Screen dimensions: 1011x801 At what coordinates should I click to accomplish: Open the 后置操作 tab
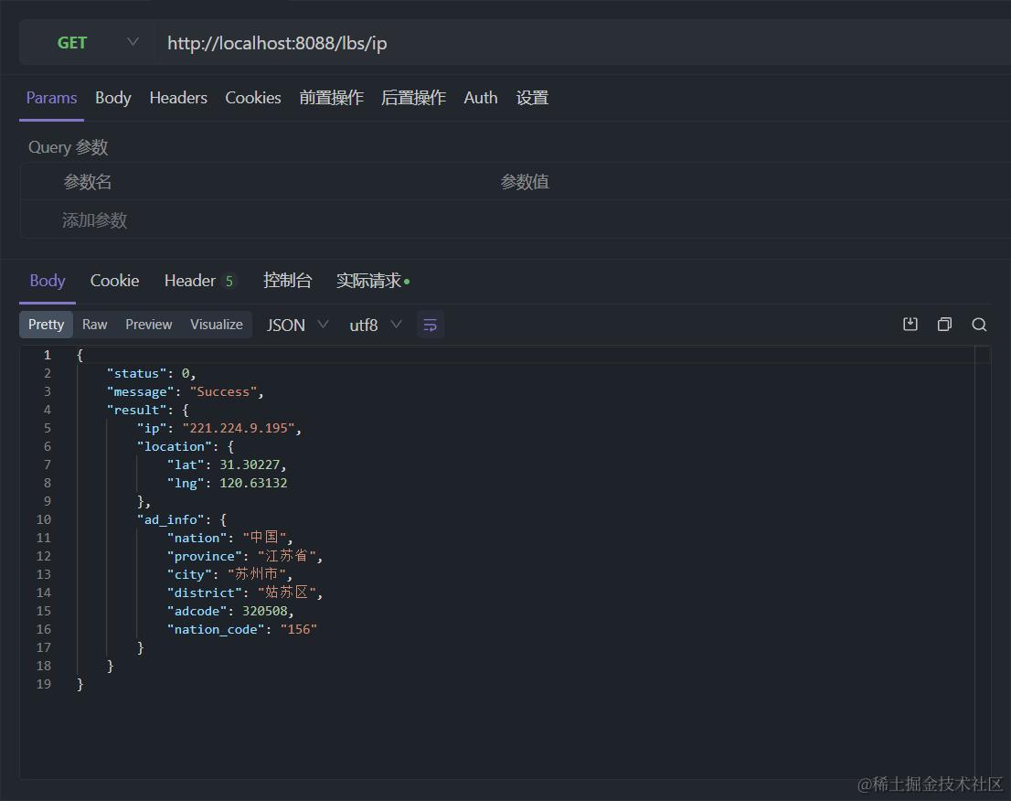tap(413, 98)
